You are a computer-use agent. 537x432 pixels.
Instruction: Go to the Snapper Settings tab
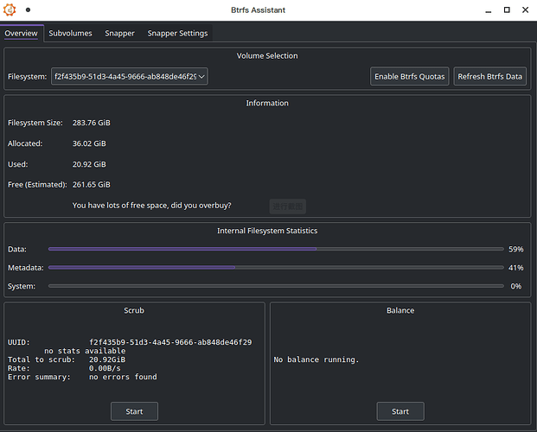(x=177, y=33)
